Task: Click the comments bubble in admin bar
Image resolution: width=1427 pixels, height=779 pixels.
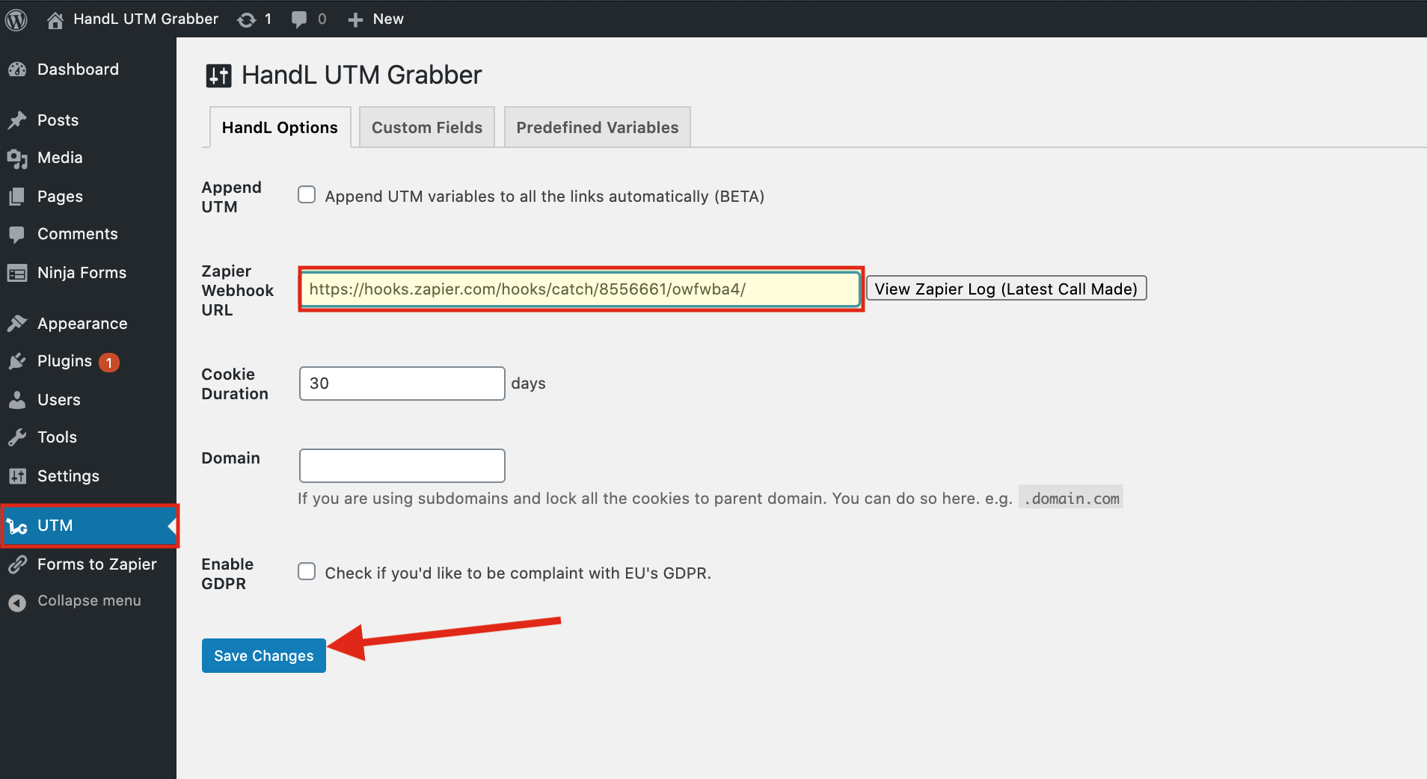Action: pos(299,19)
